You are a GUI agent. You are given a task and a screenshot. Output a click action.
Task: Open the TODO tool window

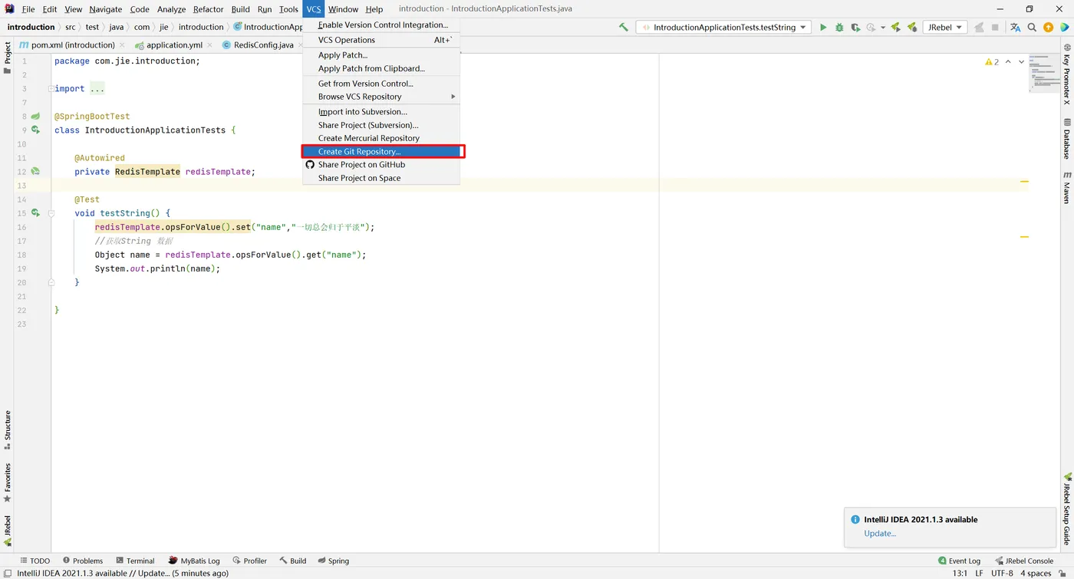tap(35, 561)
